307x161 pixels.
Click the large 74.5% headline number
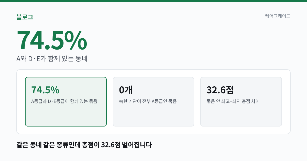[x=52, y=40]
